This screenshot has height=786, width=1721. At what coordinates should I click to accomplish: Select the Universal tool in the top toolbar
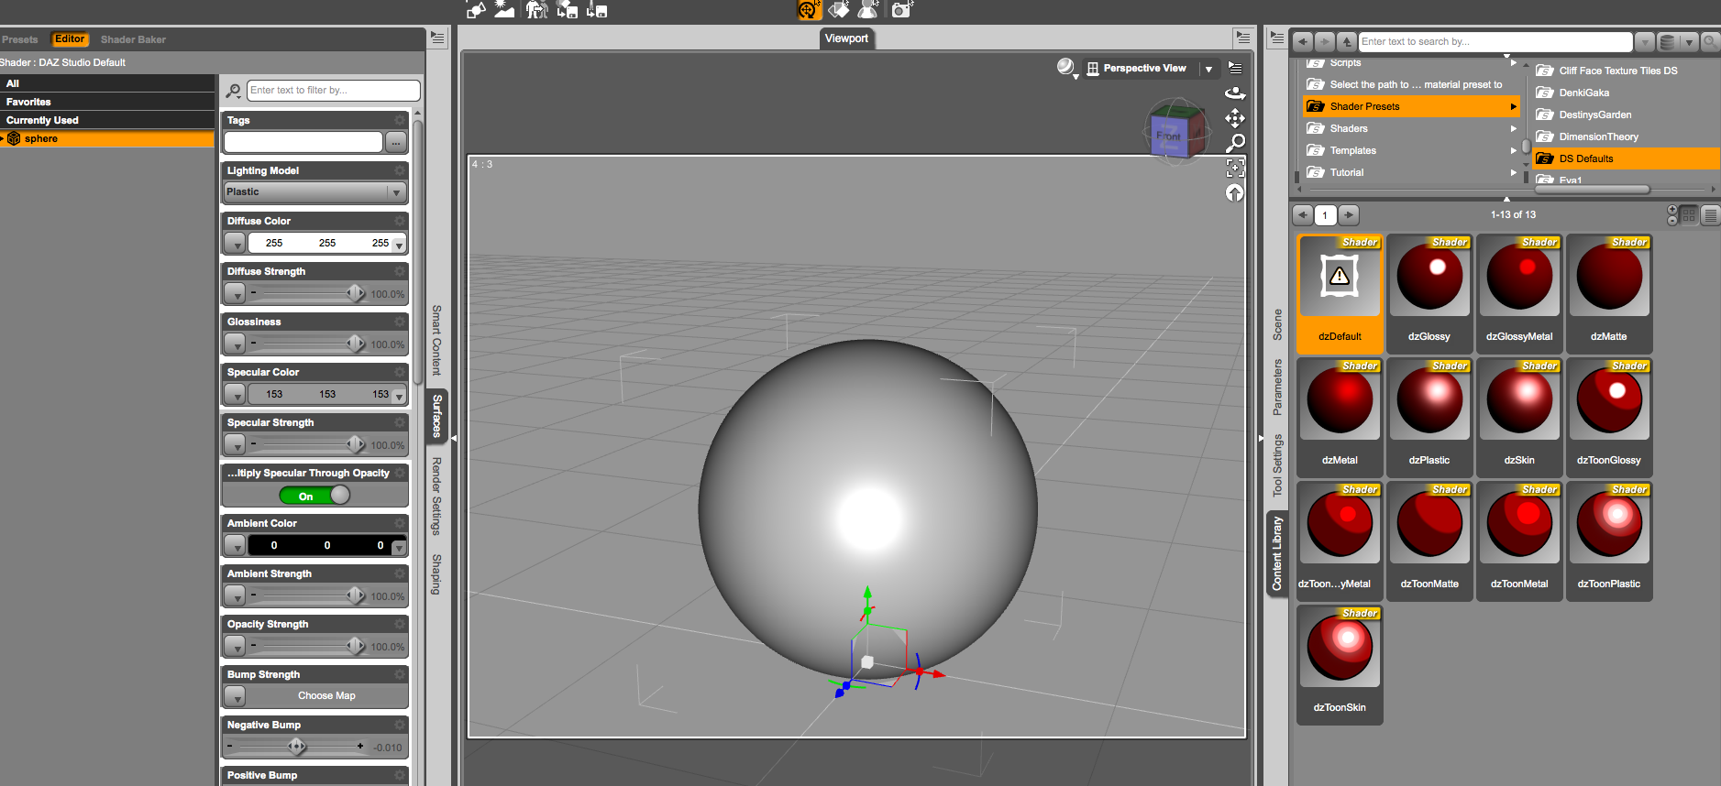[x=809, y=9]
